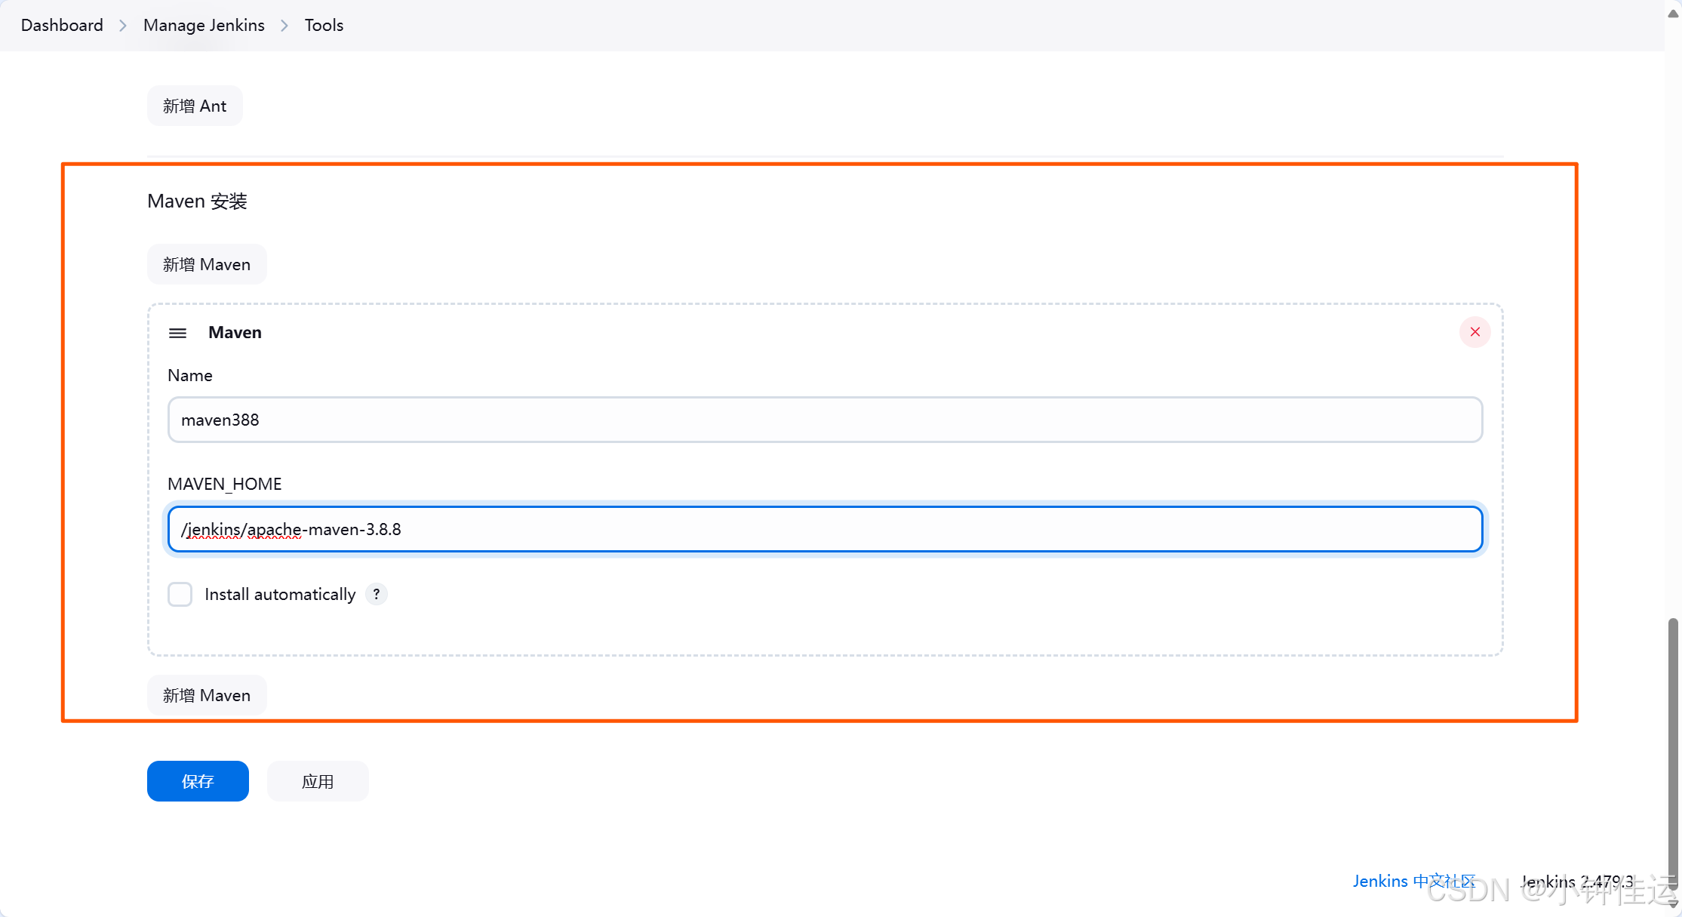
Task: Open Manage Jenkins breadcrumb
Action: coord(204,25)
